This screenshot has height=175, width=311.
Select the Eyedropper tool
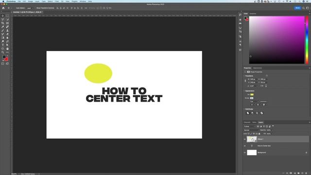[2, 27]
